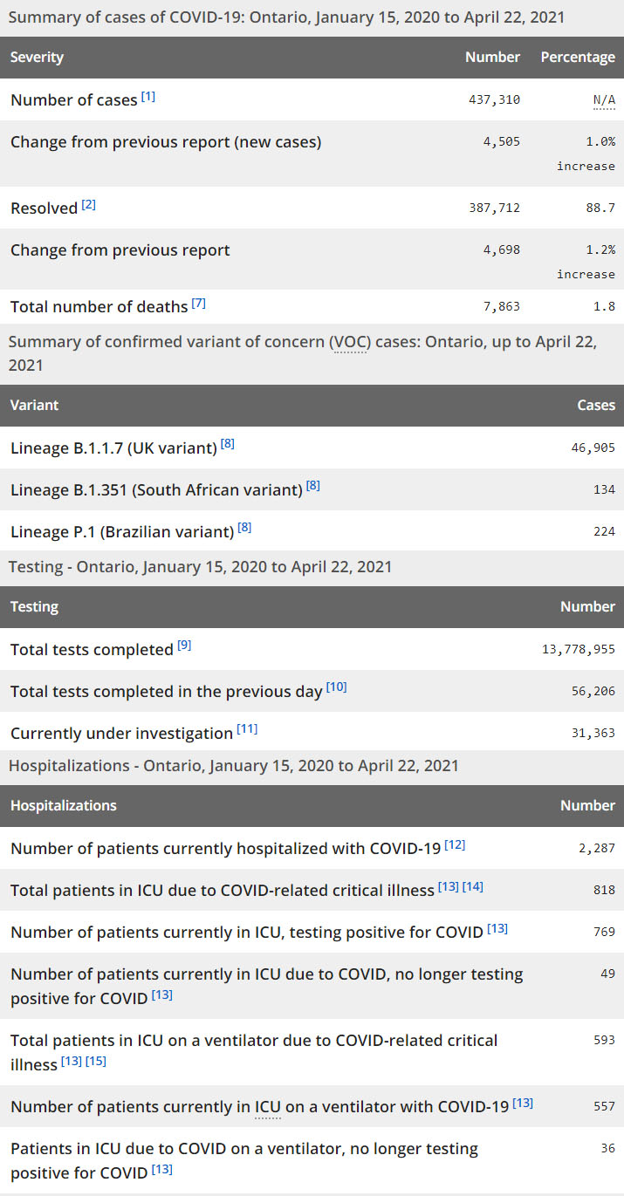
Task: Open footnote 13 on total ICU ventilator row
Action: (x=72, y=1062)
